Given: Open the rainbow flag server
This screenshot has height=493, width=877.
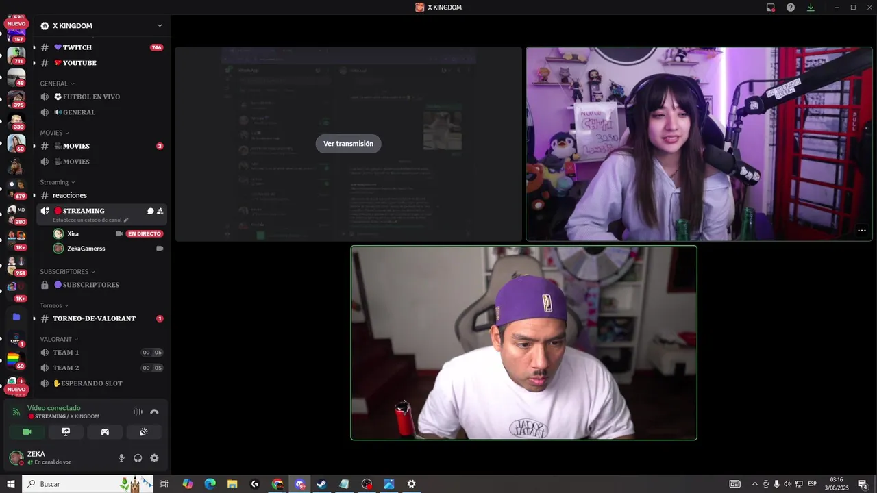Looking at the screenshot, I should click(x=15, y=359).
